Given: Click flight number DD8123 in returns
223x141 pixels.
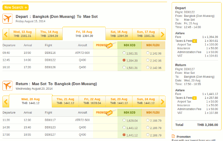Looking at the screenshot, I should [50, 127].
